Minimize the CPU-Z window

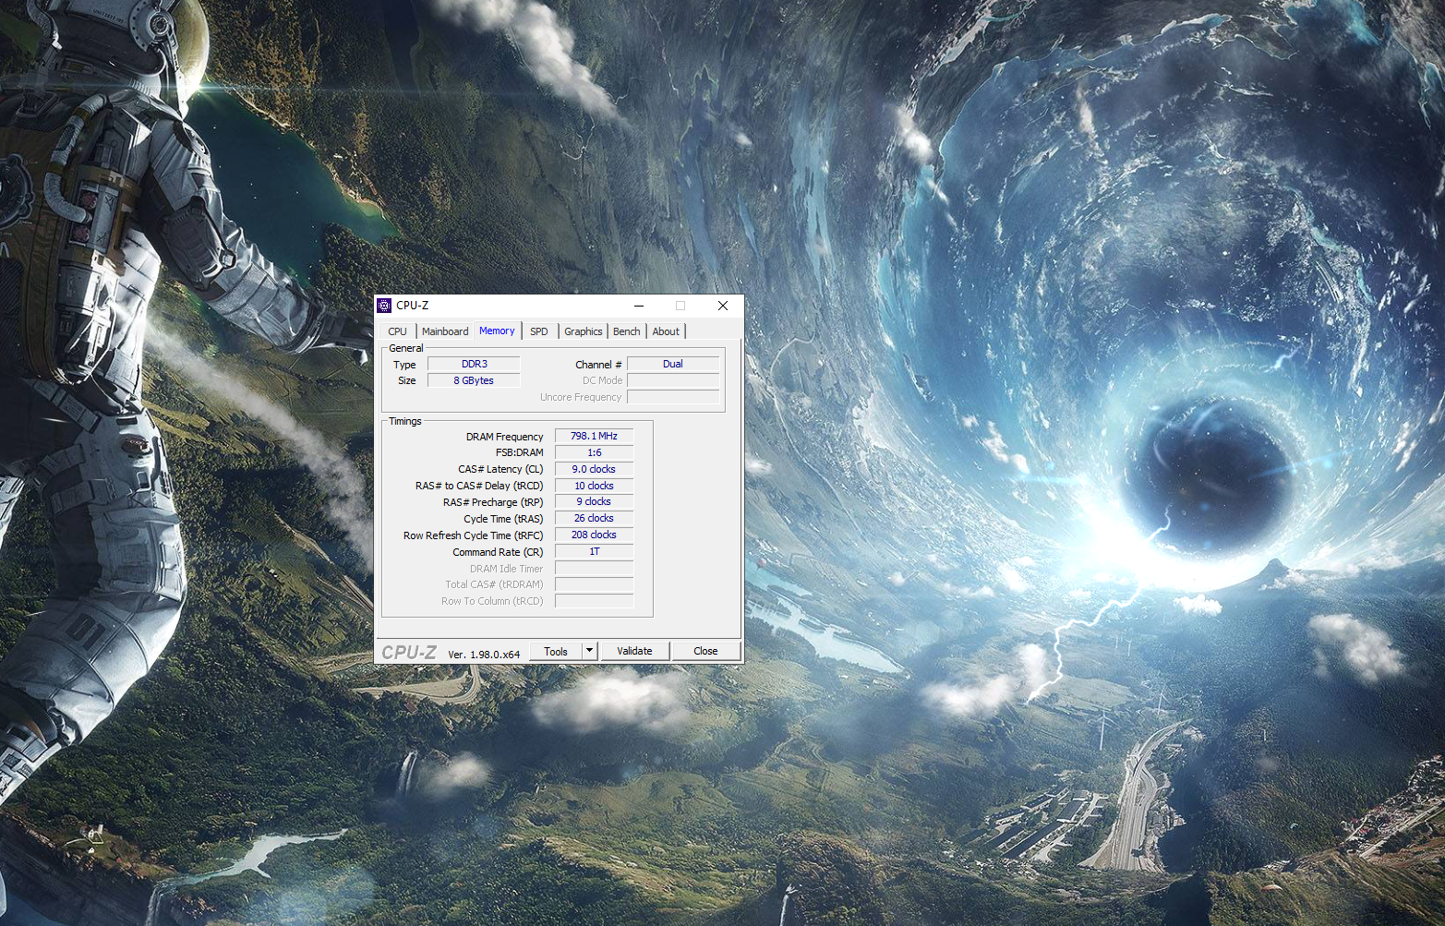coord(639,306)
